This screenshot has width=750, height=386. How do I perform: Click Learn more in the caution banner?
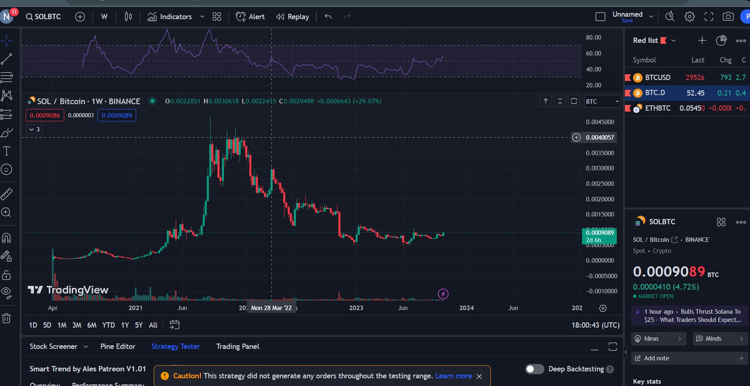point(454,376)
